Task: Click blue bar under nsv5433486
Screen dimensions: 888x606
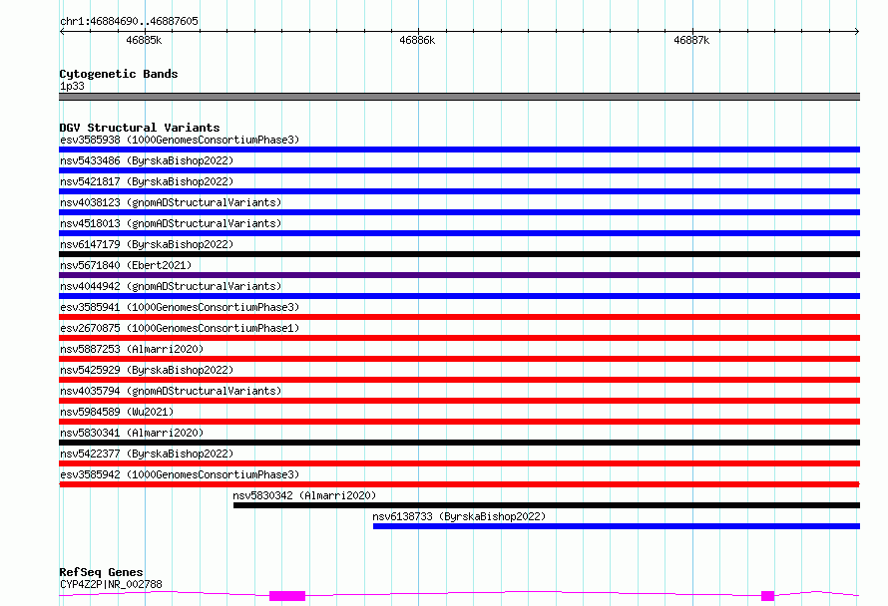Action: (459, 170)
